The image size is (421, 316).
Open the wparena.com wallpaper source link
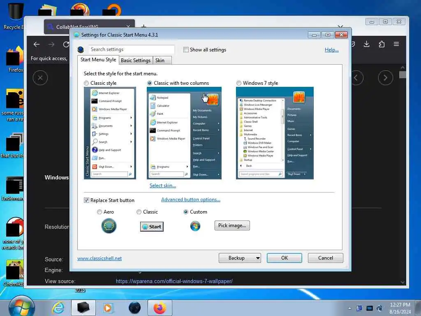(174, 281)
